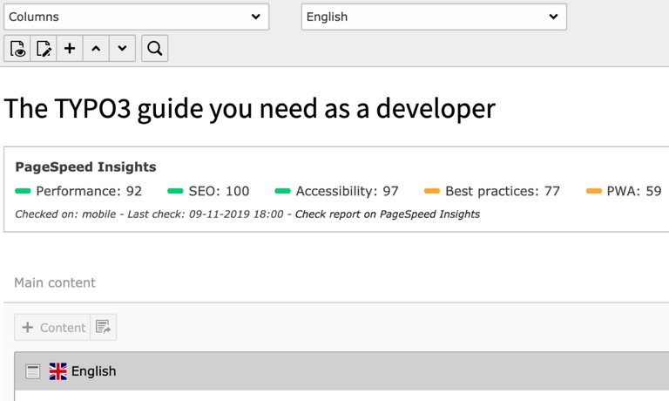
Task: Click the plus icon in the toolbar
Action: (70, 49)
